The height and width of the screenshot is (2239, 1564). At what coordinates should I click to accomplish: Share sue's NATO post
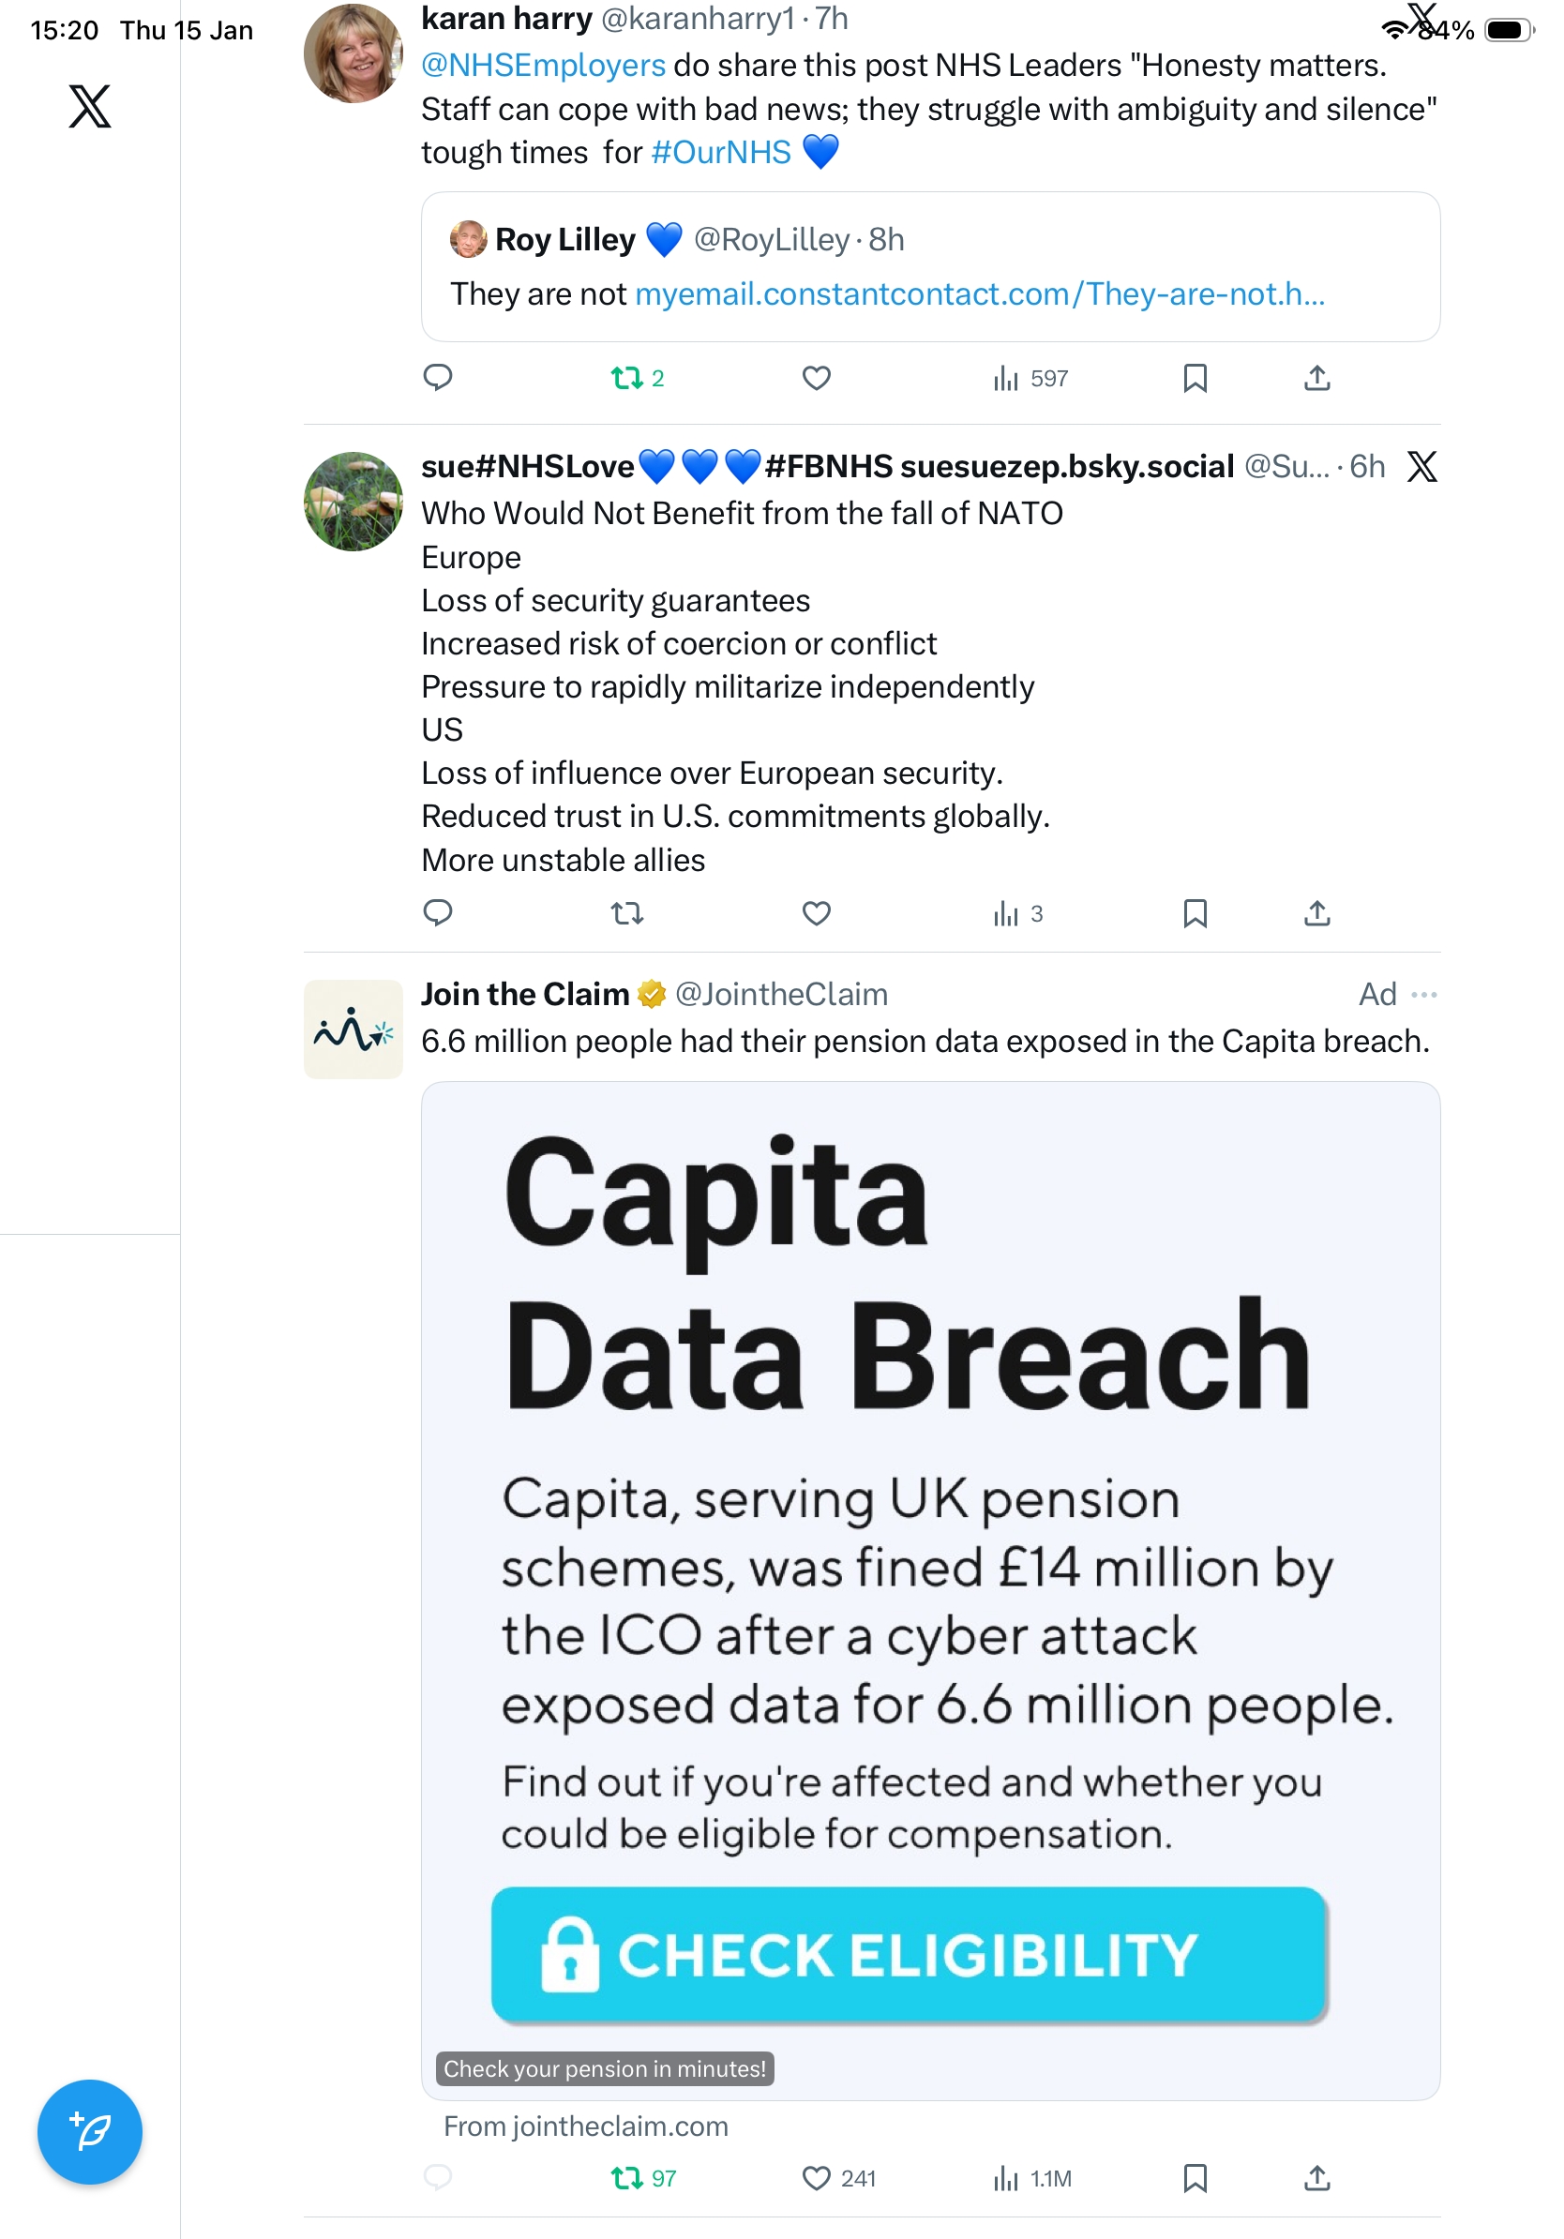[1316, 913]
